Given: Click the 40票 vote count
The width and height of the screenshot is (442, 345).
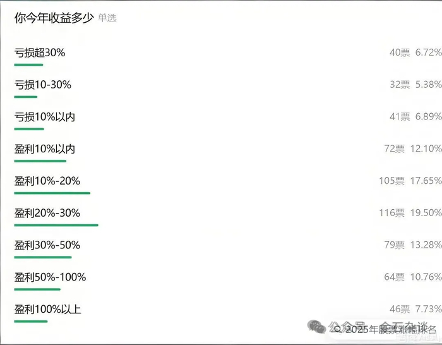Looking at the screenshot, I should (x=399, y=53).
